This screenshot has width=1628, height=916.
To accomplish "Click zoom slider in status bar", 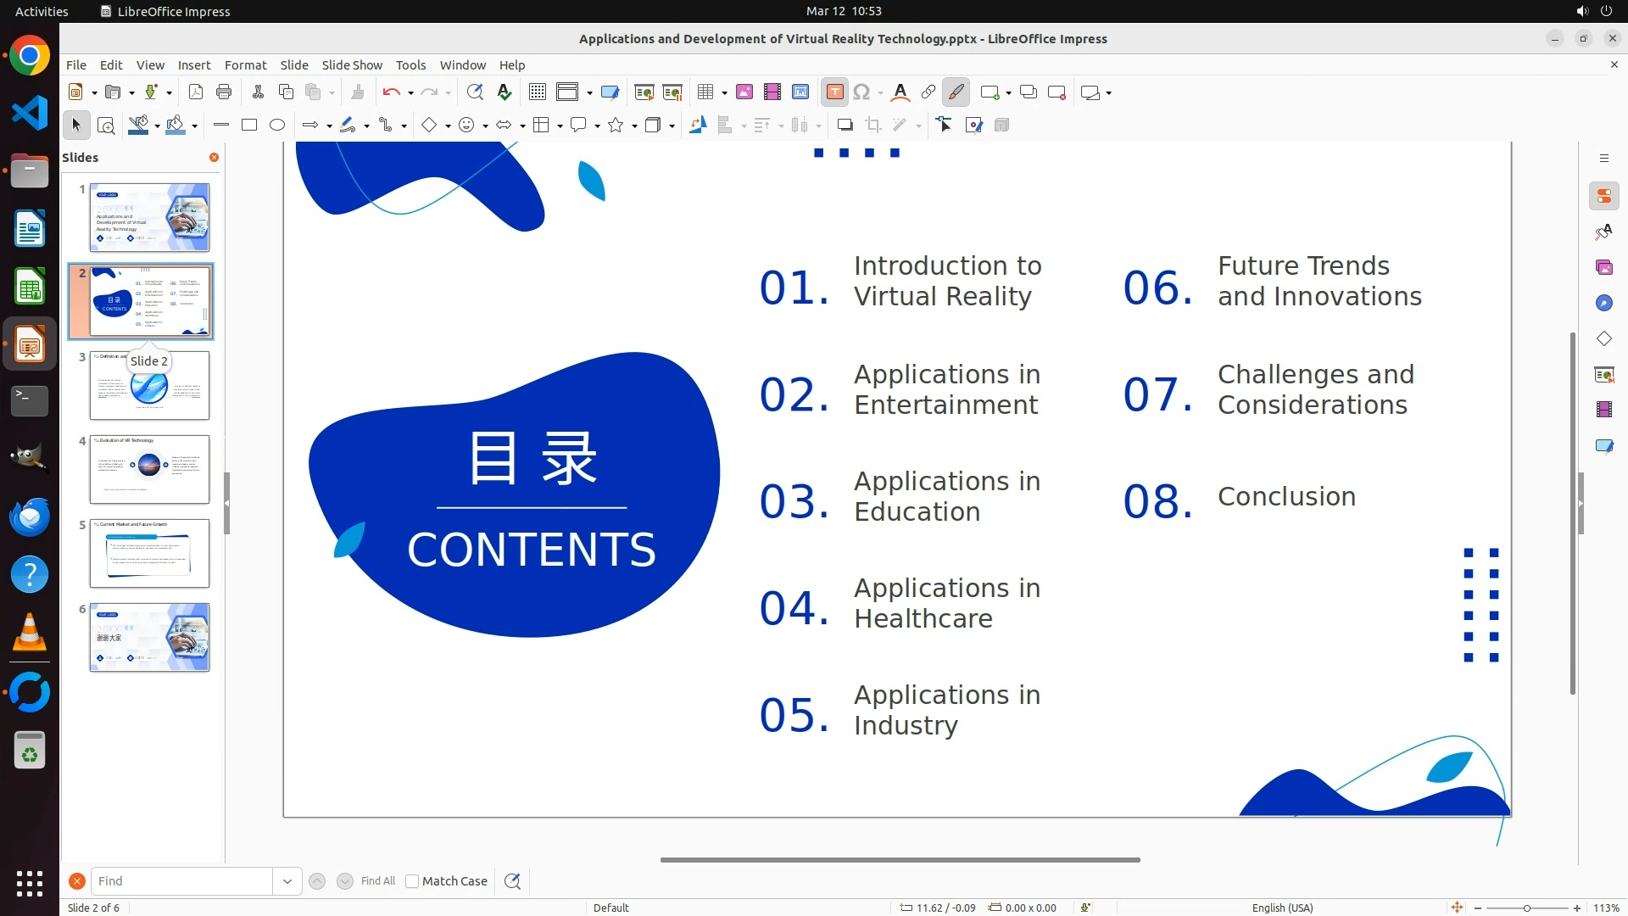I will click(1526, 908).
